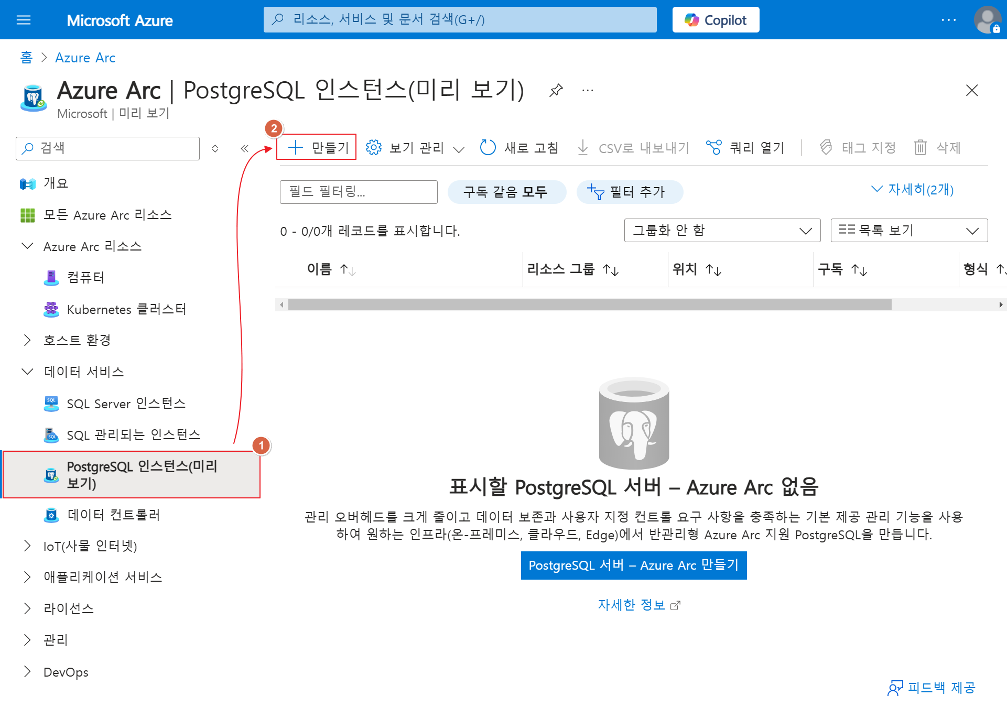Click the 새로 고침 refresh icon
Viewport: 1007px width, 718px height.
point(488,148)
